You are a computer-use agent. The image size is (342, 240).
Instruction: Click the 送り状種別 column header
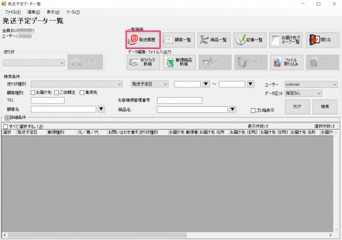[x=153, y=132]
